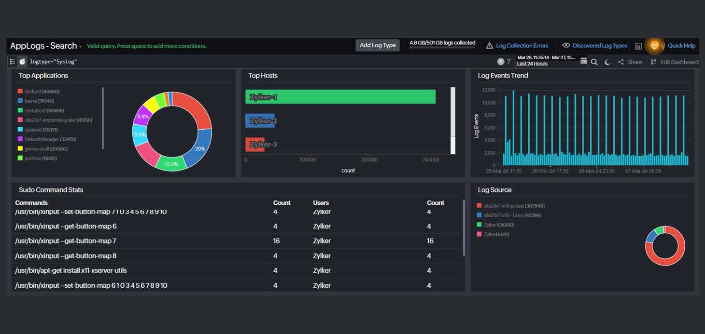The width and height of the screenshot is (705, 334).
Task: Select the list view icon beside the query
Action: click(12, 62)
